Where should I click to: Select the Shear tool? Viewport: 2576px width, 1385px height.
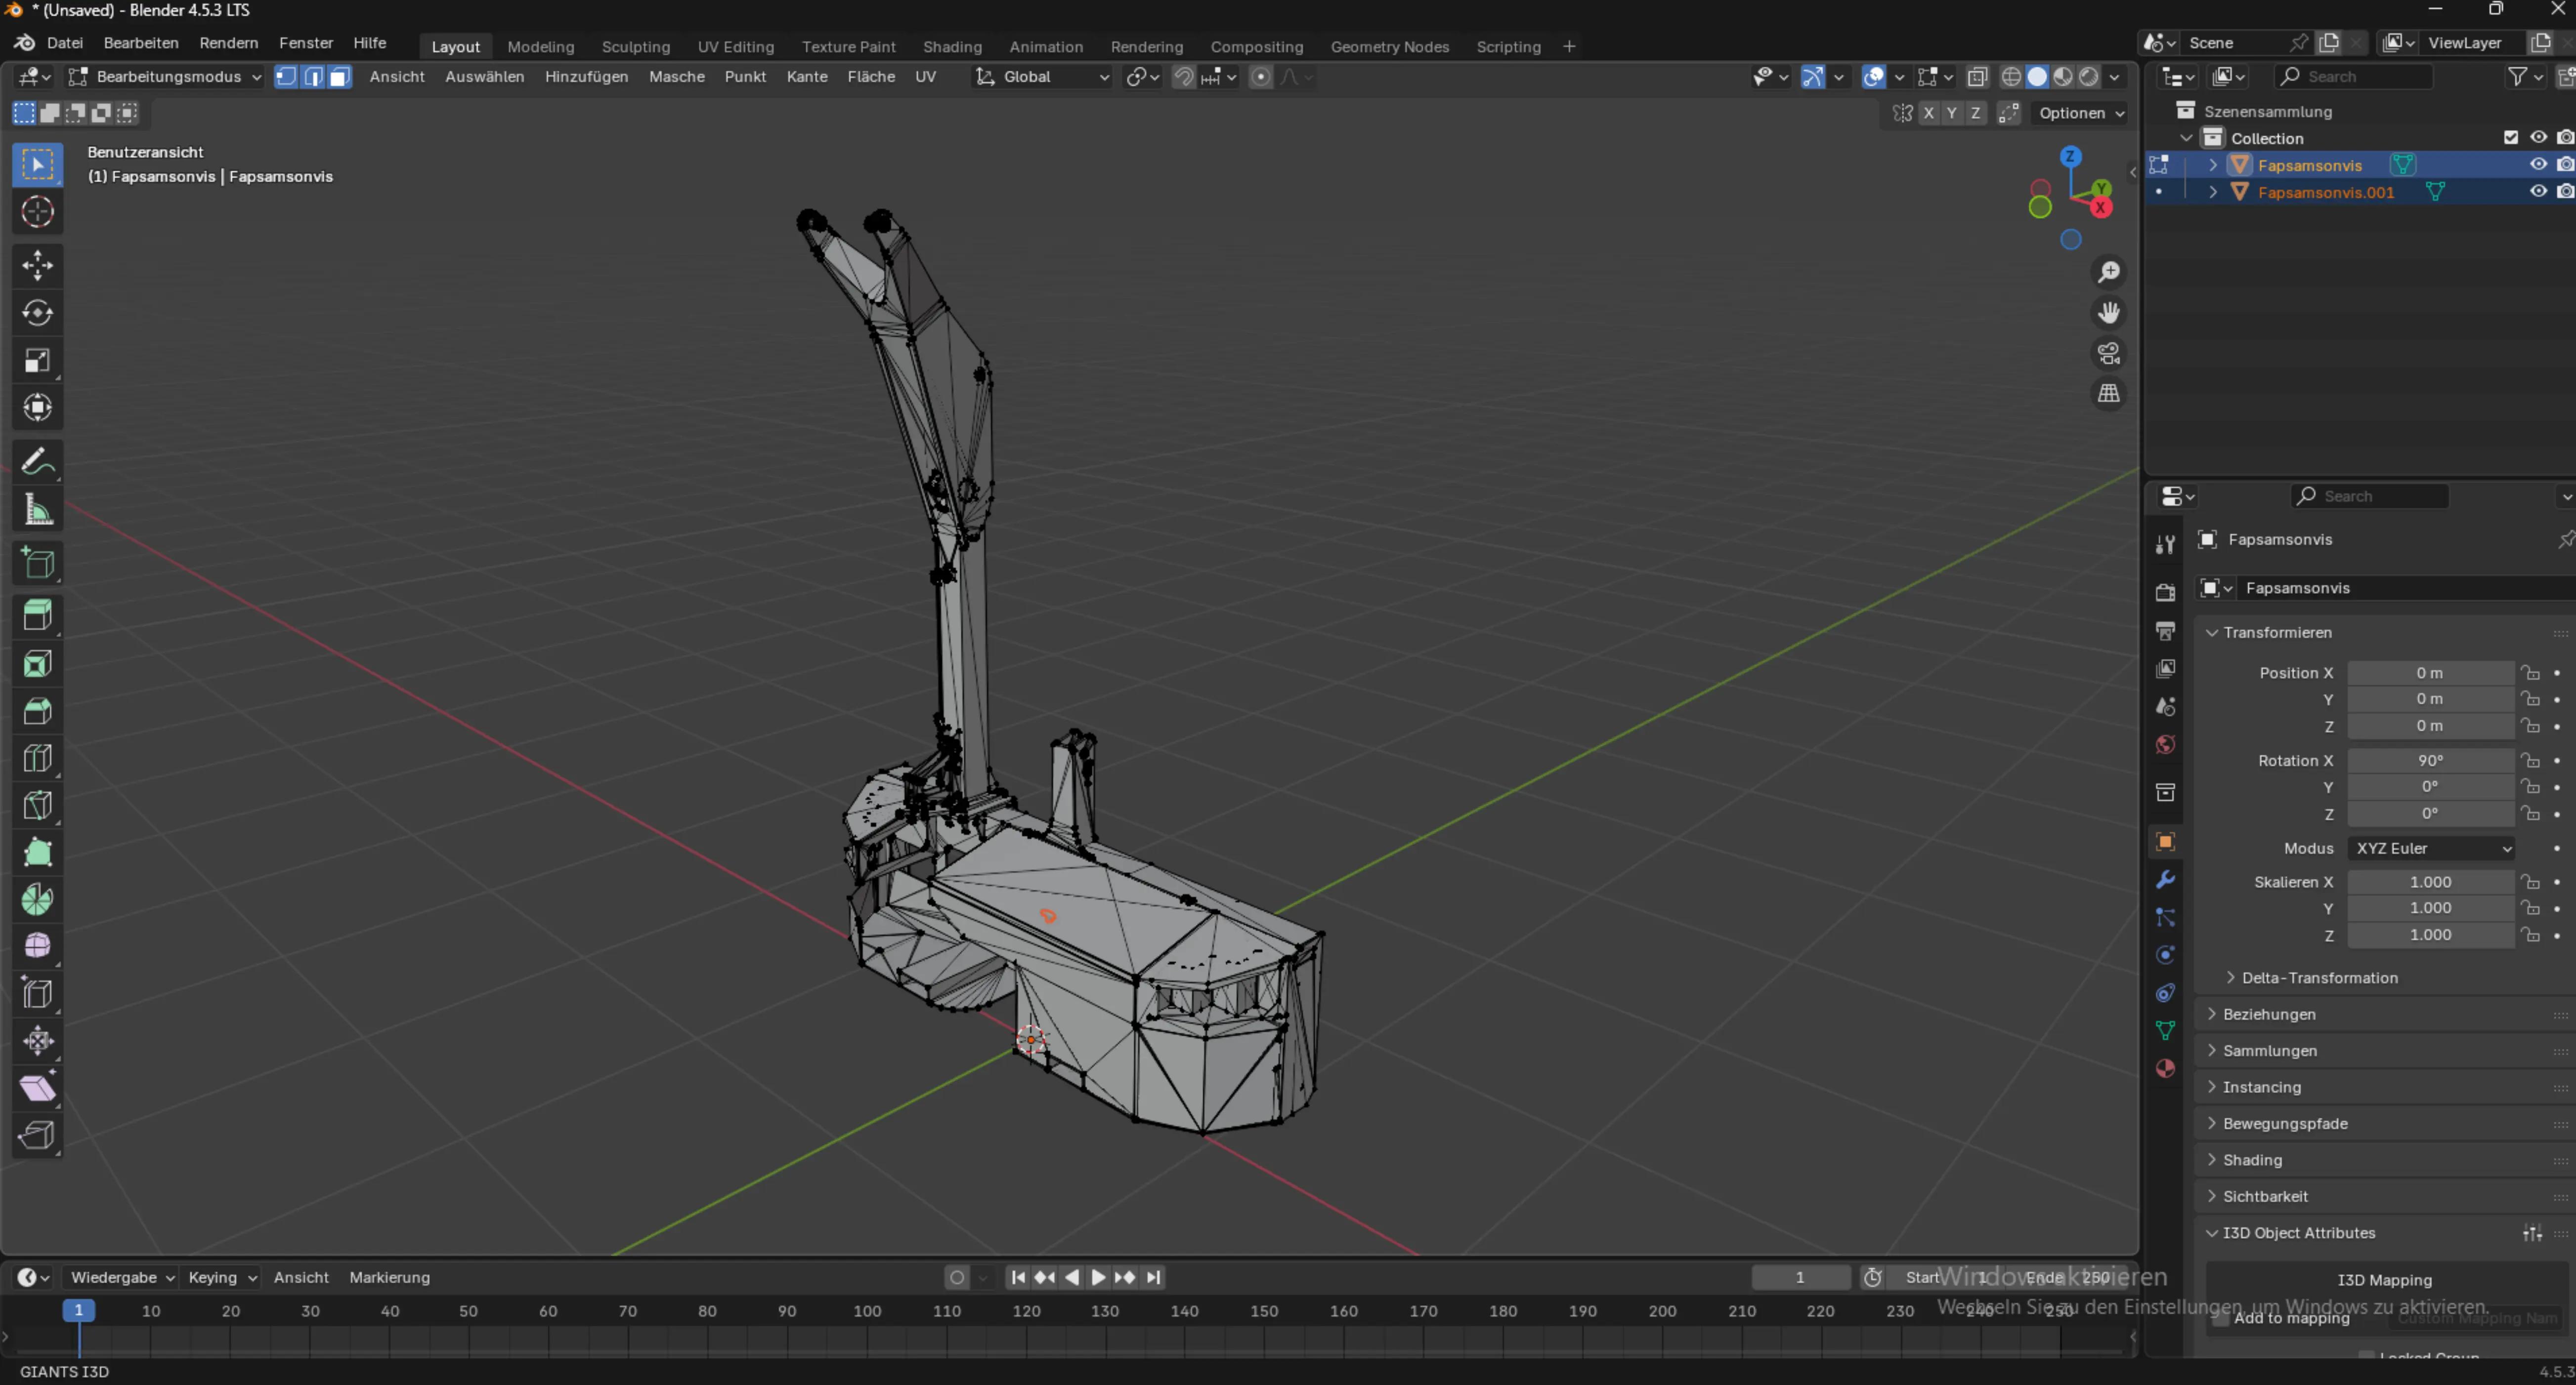click(x=38, y=1087)
